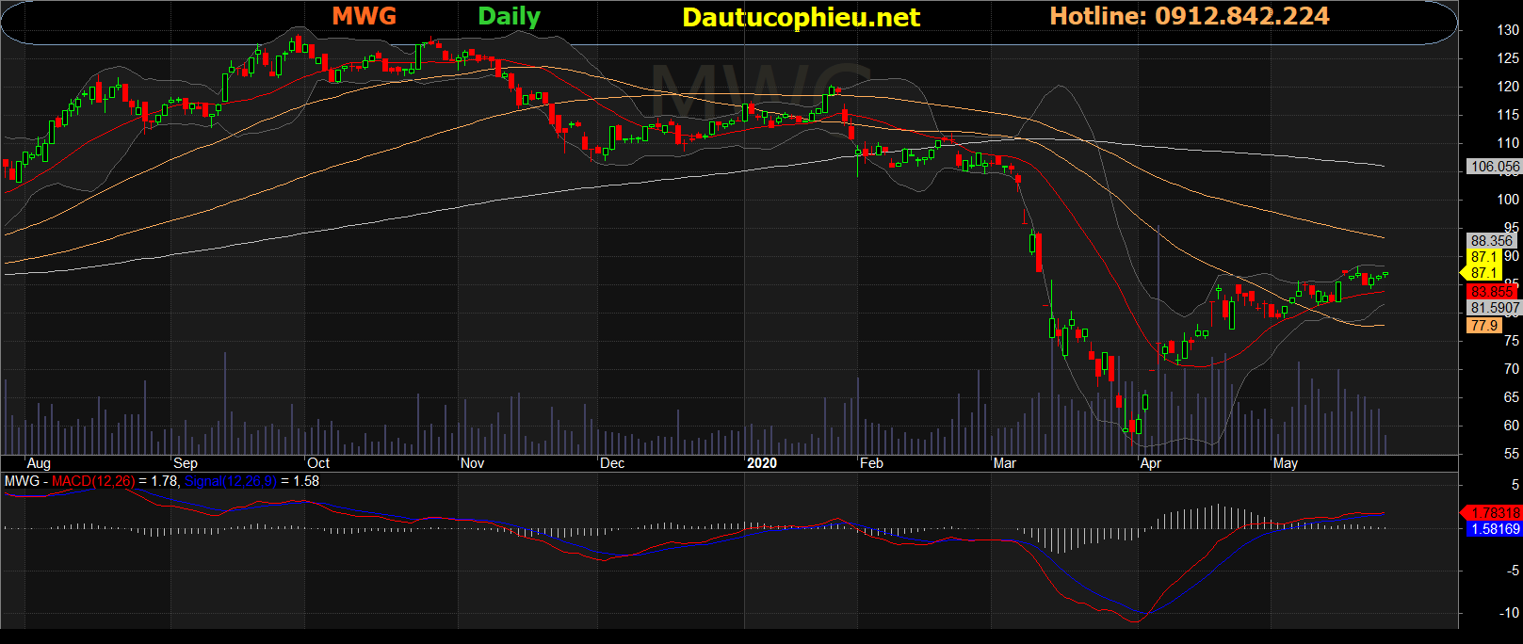The height and width of the screenshot is (644, 1523).
Task: Click the Hotline phone number
Action: (1189, 16)
